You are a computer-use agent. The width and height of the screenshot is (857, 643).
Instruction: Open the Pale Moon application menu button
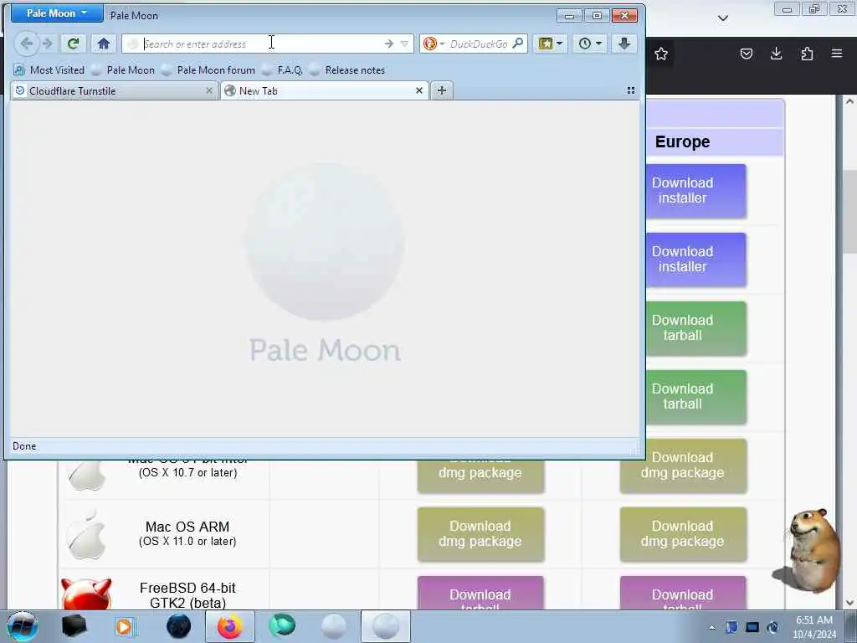pos(57,13)
